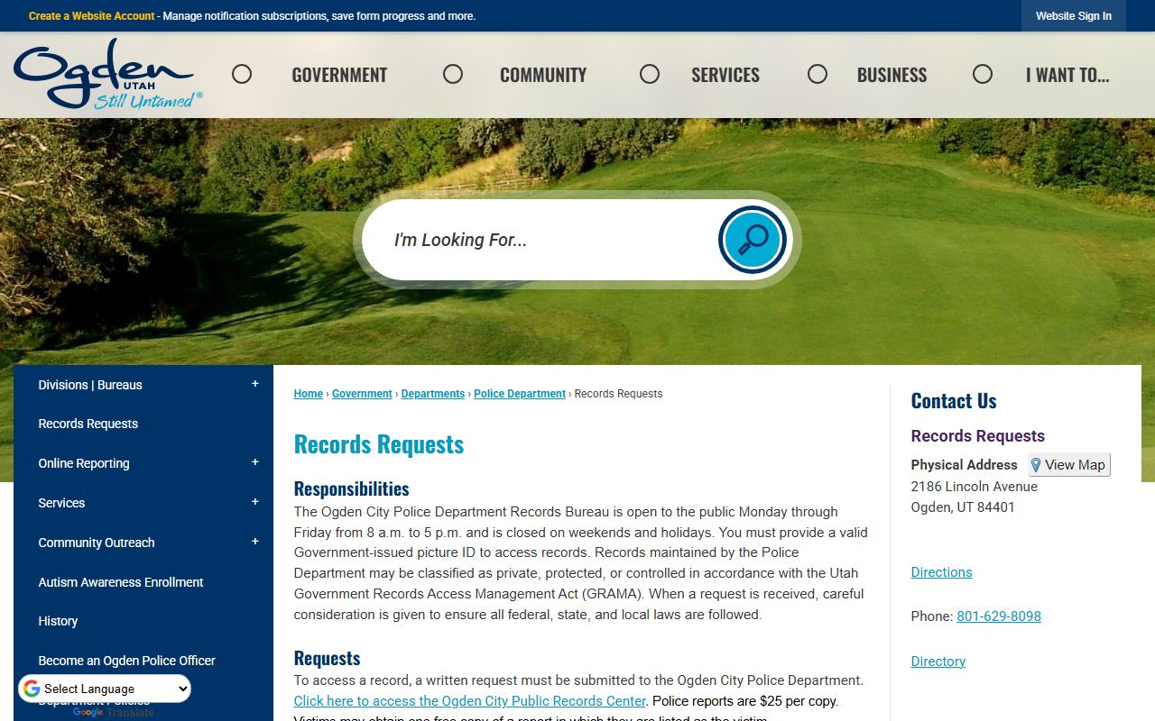The height and width of the screenshot is (721, 1155).
Task: Open the Business top menu
Action: pos(892,75)
